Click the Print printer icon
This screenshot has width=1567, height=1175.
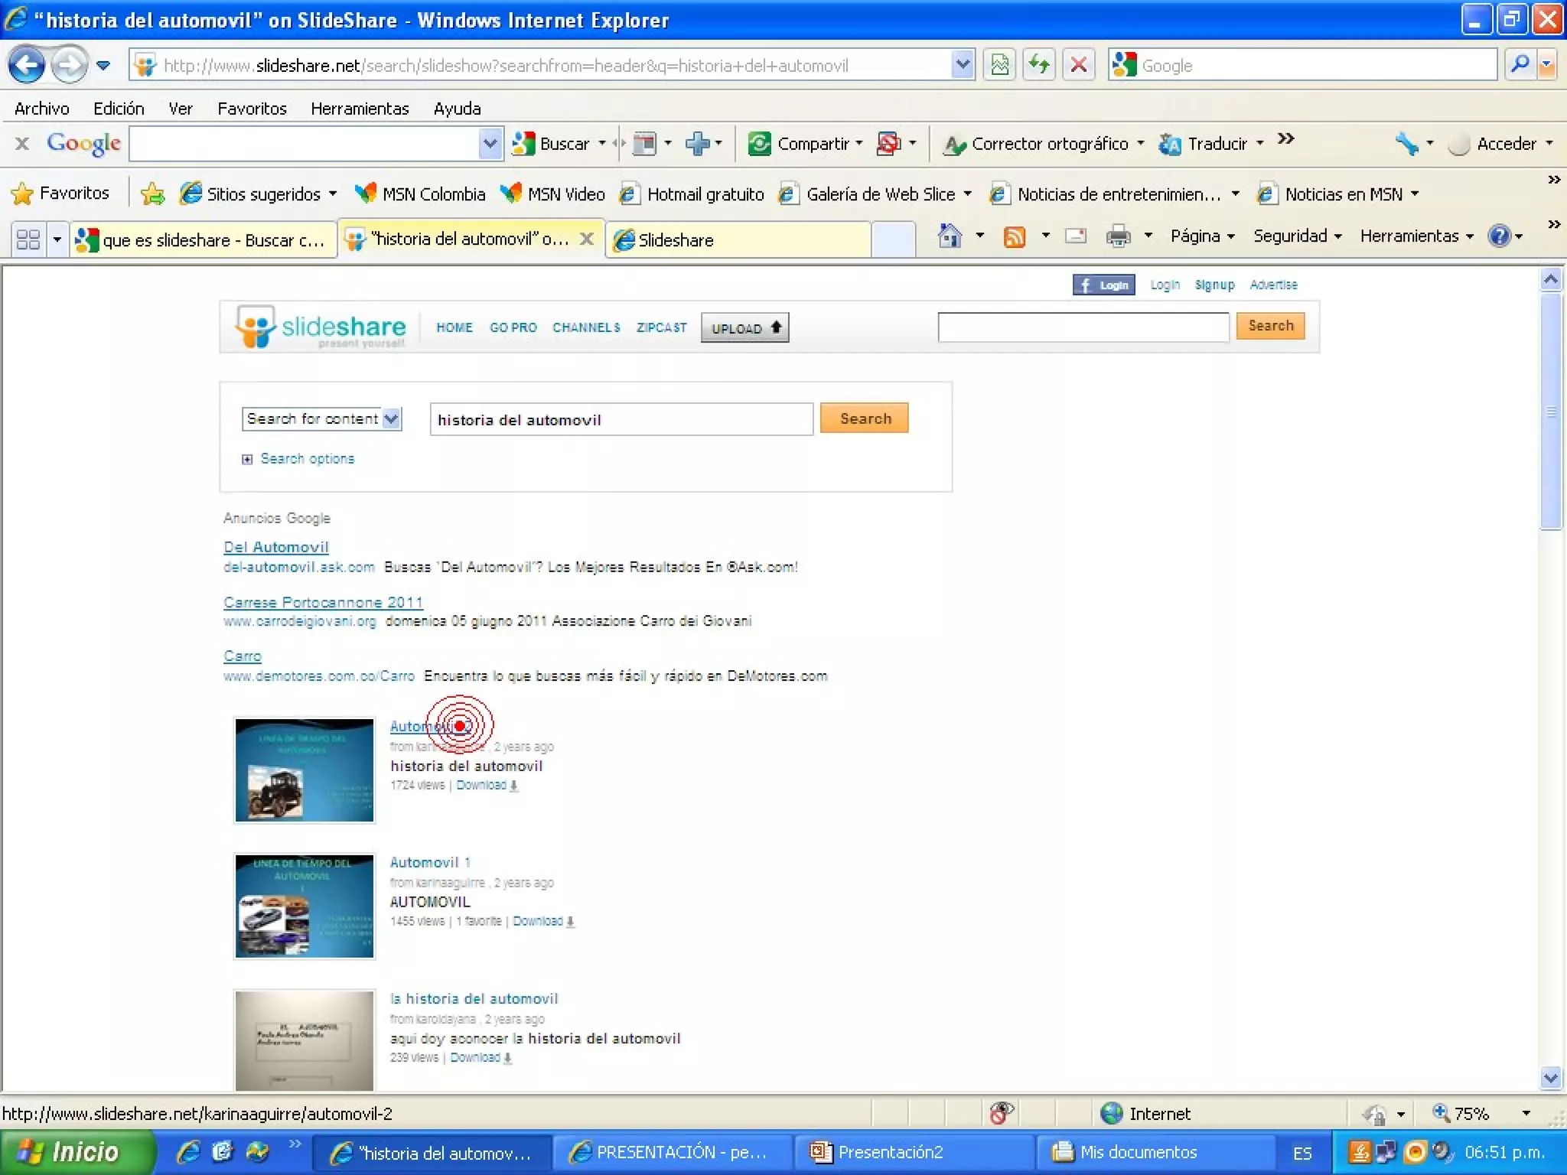tap(1118, 236)
